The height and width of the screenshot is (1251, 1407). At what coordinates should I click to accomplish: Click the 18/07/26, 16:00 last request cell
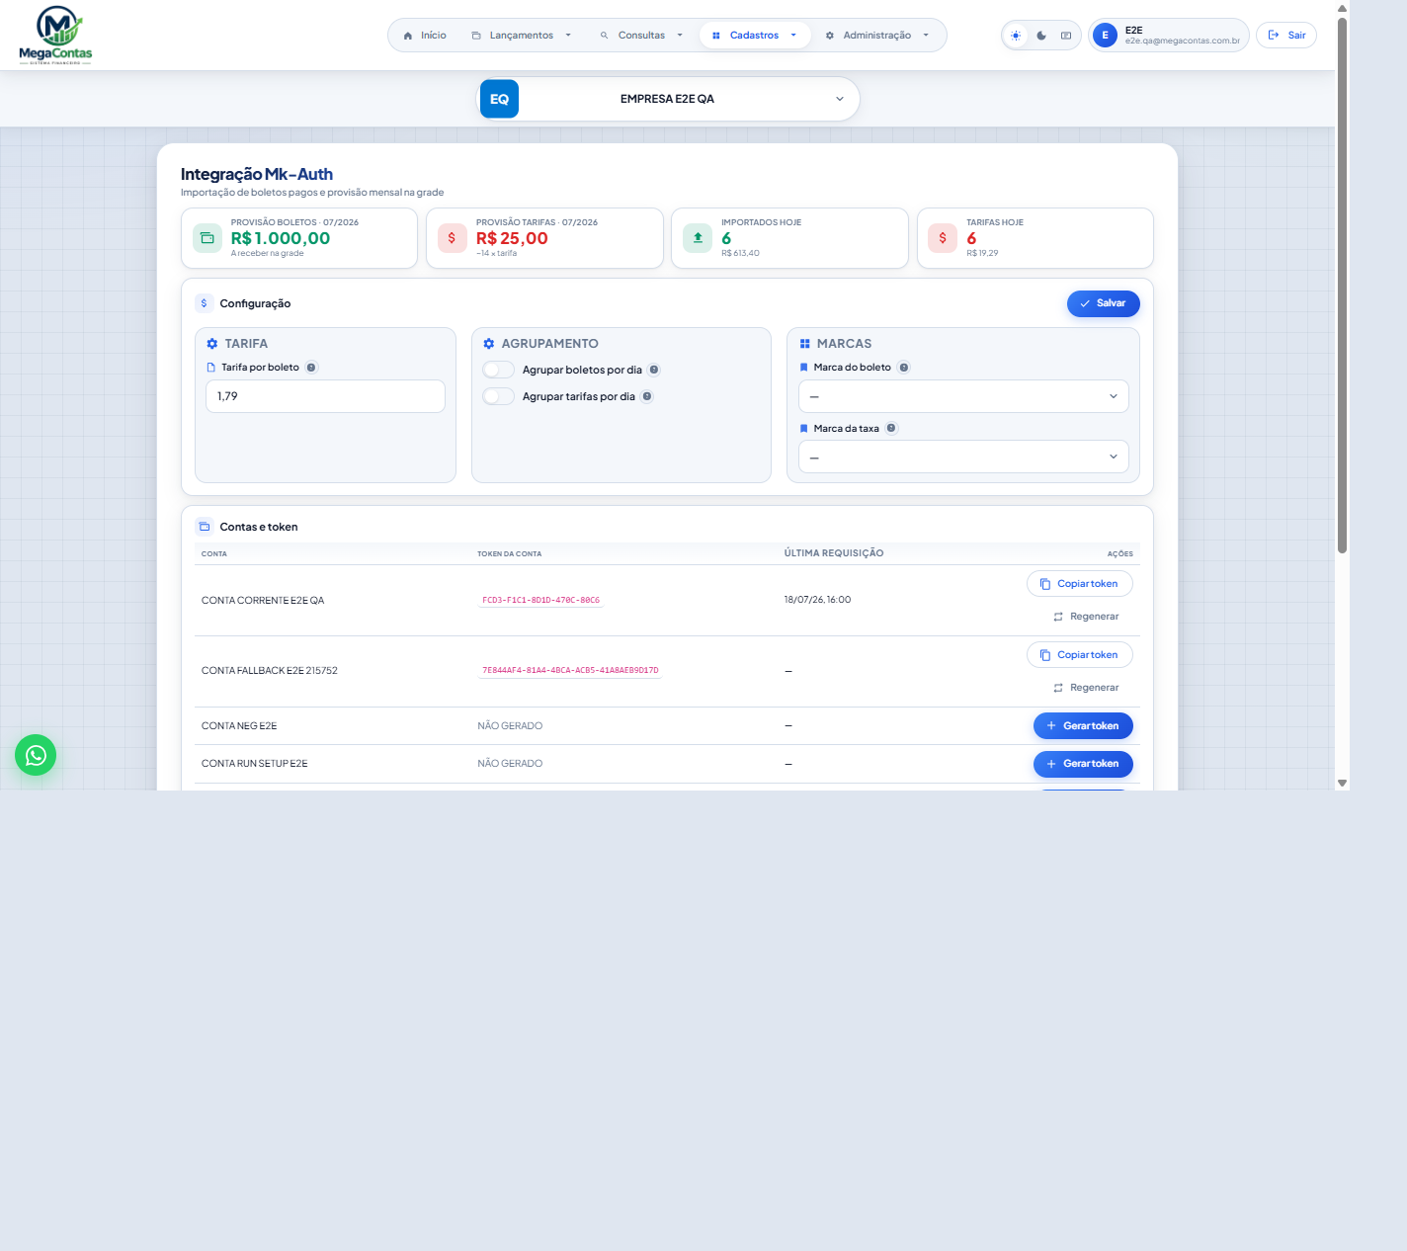tap(817, 600)
